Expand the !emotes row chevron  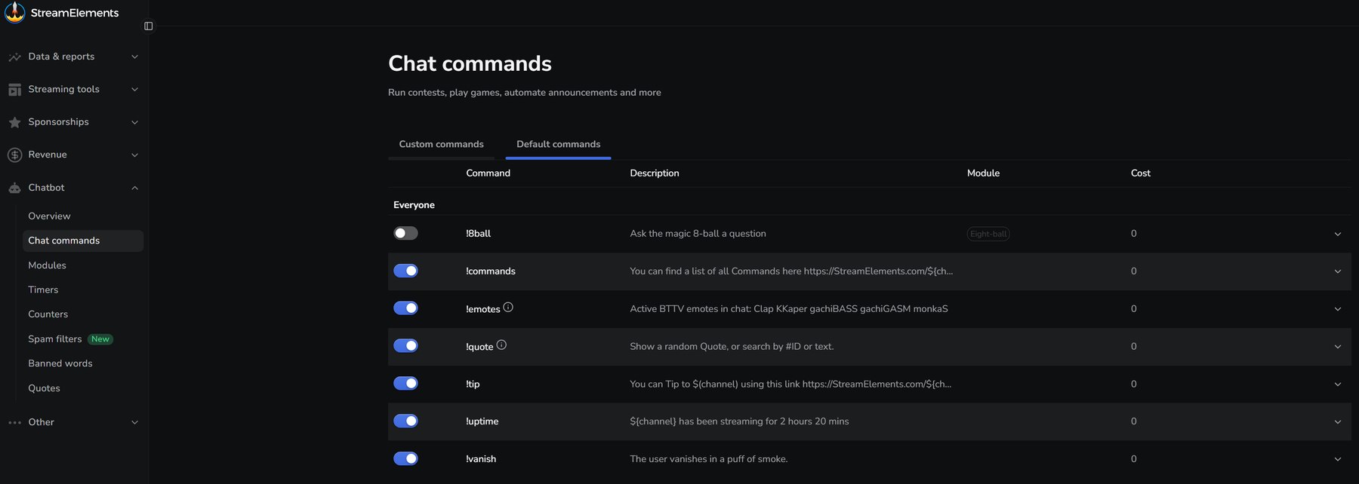[x=1337, y=309]
